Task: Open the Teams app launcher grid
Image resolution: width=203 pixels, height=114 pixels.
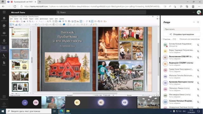Action: (x=4, y=12)
